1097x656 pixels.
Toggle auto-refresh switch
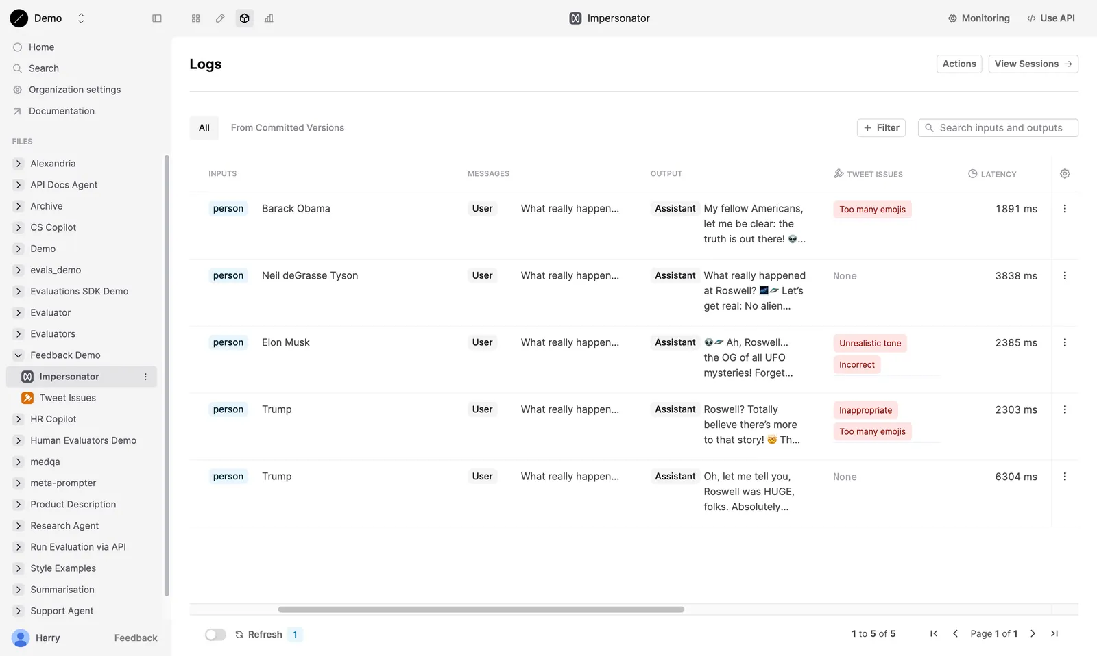tap(215, 635)
